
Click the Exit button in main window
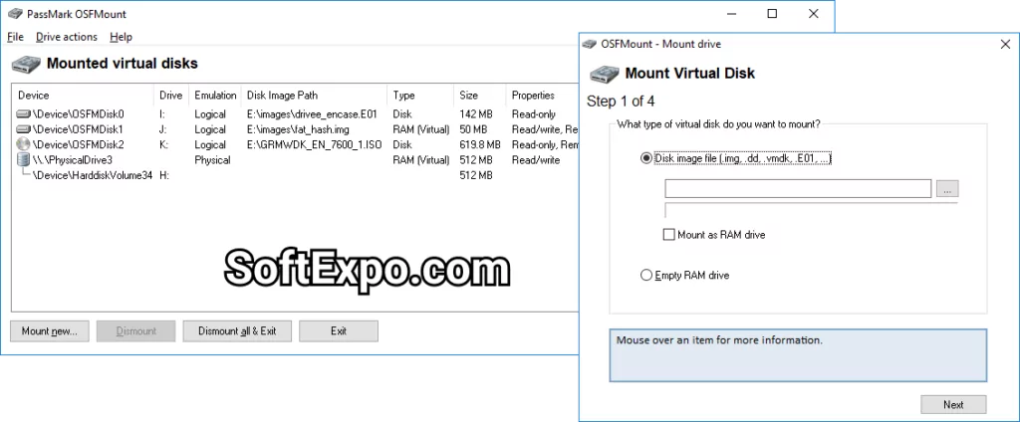tap(339, 331)
